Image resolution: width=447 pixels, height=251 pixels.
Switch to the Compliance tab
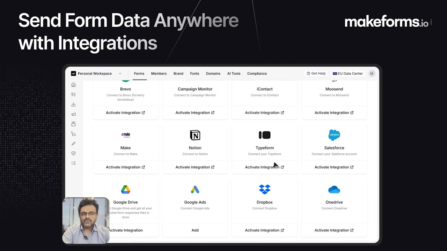click(x=257, y=74)
